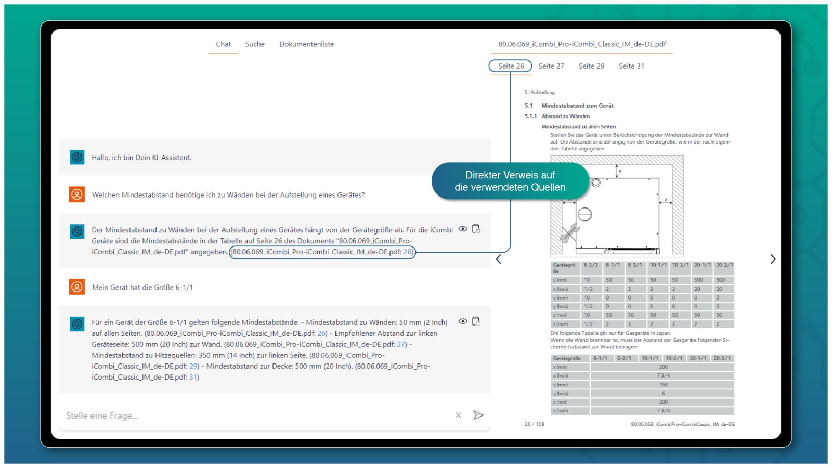Click the AI assistant avatar beside the greeting
Viewport: 832px width, 468px height.
(x=77, y=157)
